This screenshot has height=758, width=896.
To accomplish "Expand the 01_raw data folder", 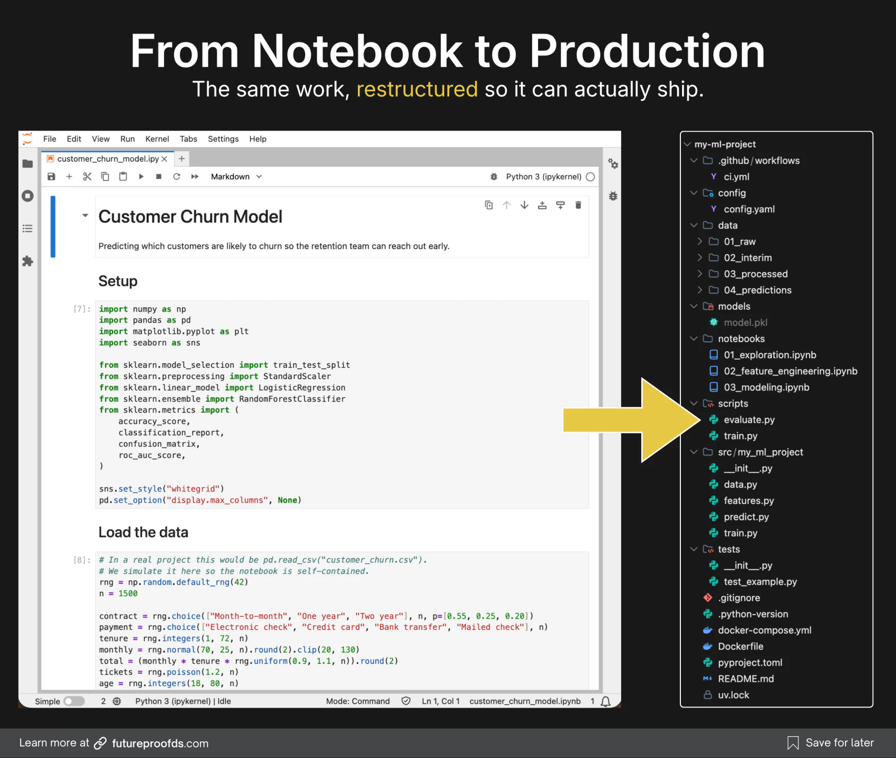I will tap(699, 241).
